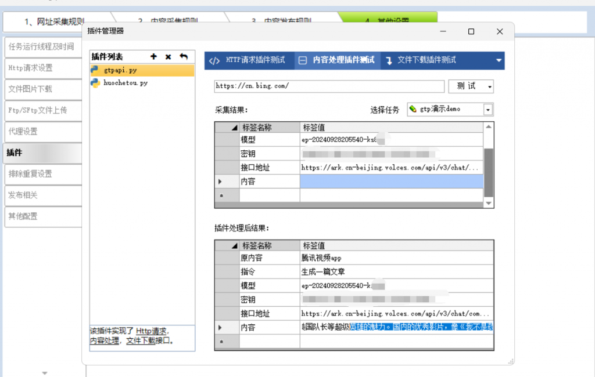Image resolution: width=595 pixels, height=377 pixels.
Task: Open the 内容处理插件测试 tab
Action: coord(338,60)
